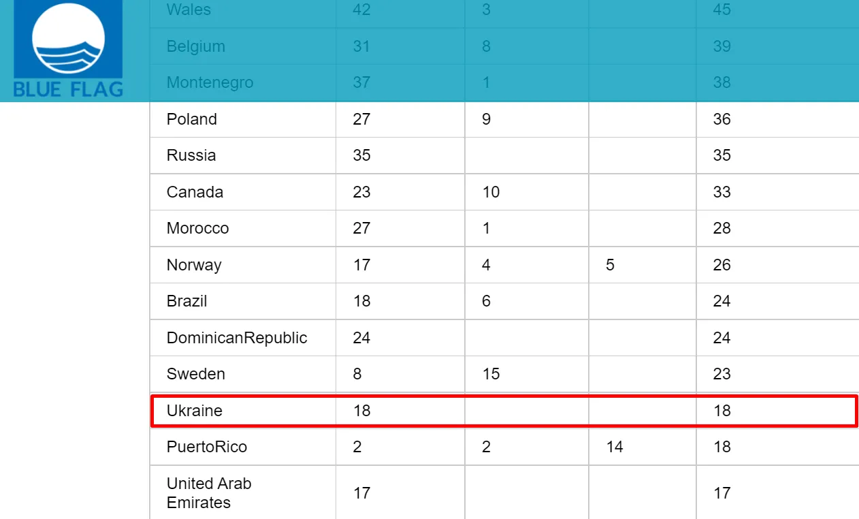Viewport: 859px width, 519px height.
Task: Select Sweden's value 15 cell
Action: pyautogui.click(x=491, y=374)
